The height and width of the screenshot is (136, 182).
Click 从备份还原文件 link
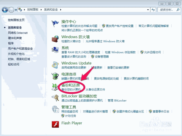click(95, 89)
